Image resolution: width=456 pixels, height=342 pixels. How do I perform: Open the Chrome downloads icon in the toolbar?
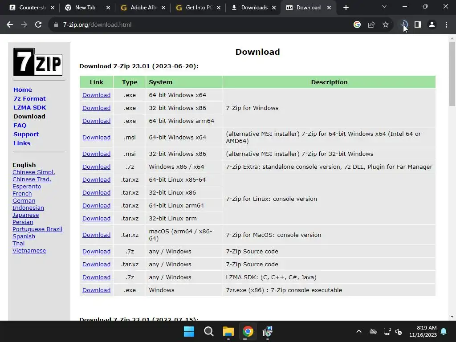404,25
